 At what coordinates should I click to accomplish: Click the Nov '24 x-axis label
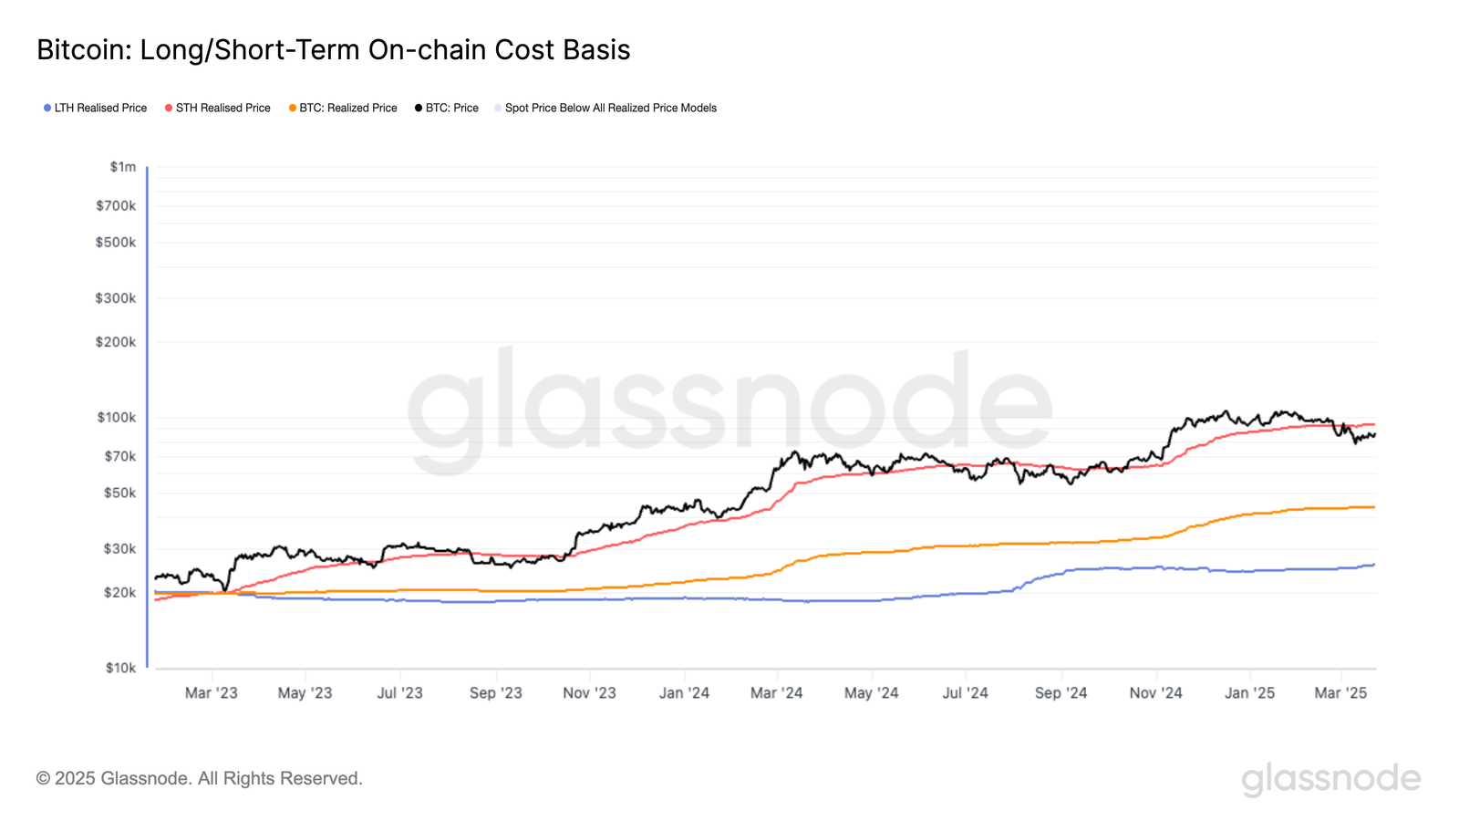(x=1155, y=693)
